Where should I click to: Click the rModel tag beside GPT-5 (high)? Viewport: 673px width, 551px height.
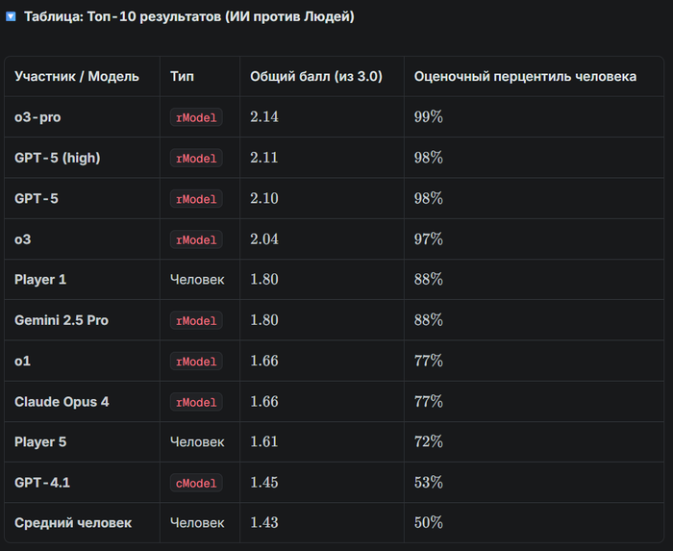[x=195, y=158]
